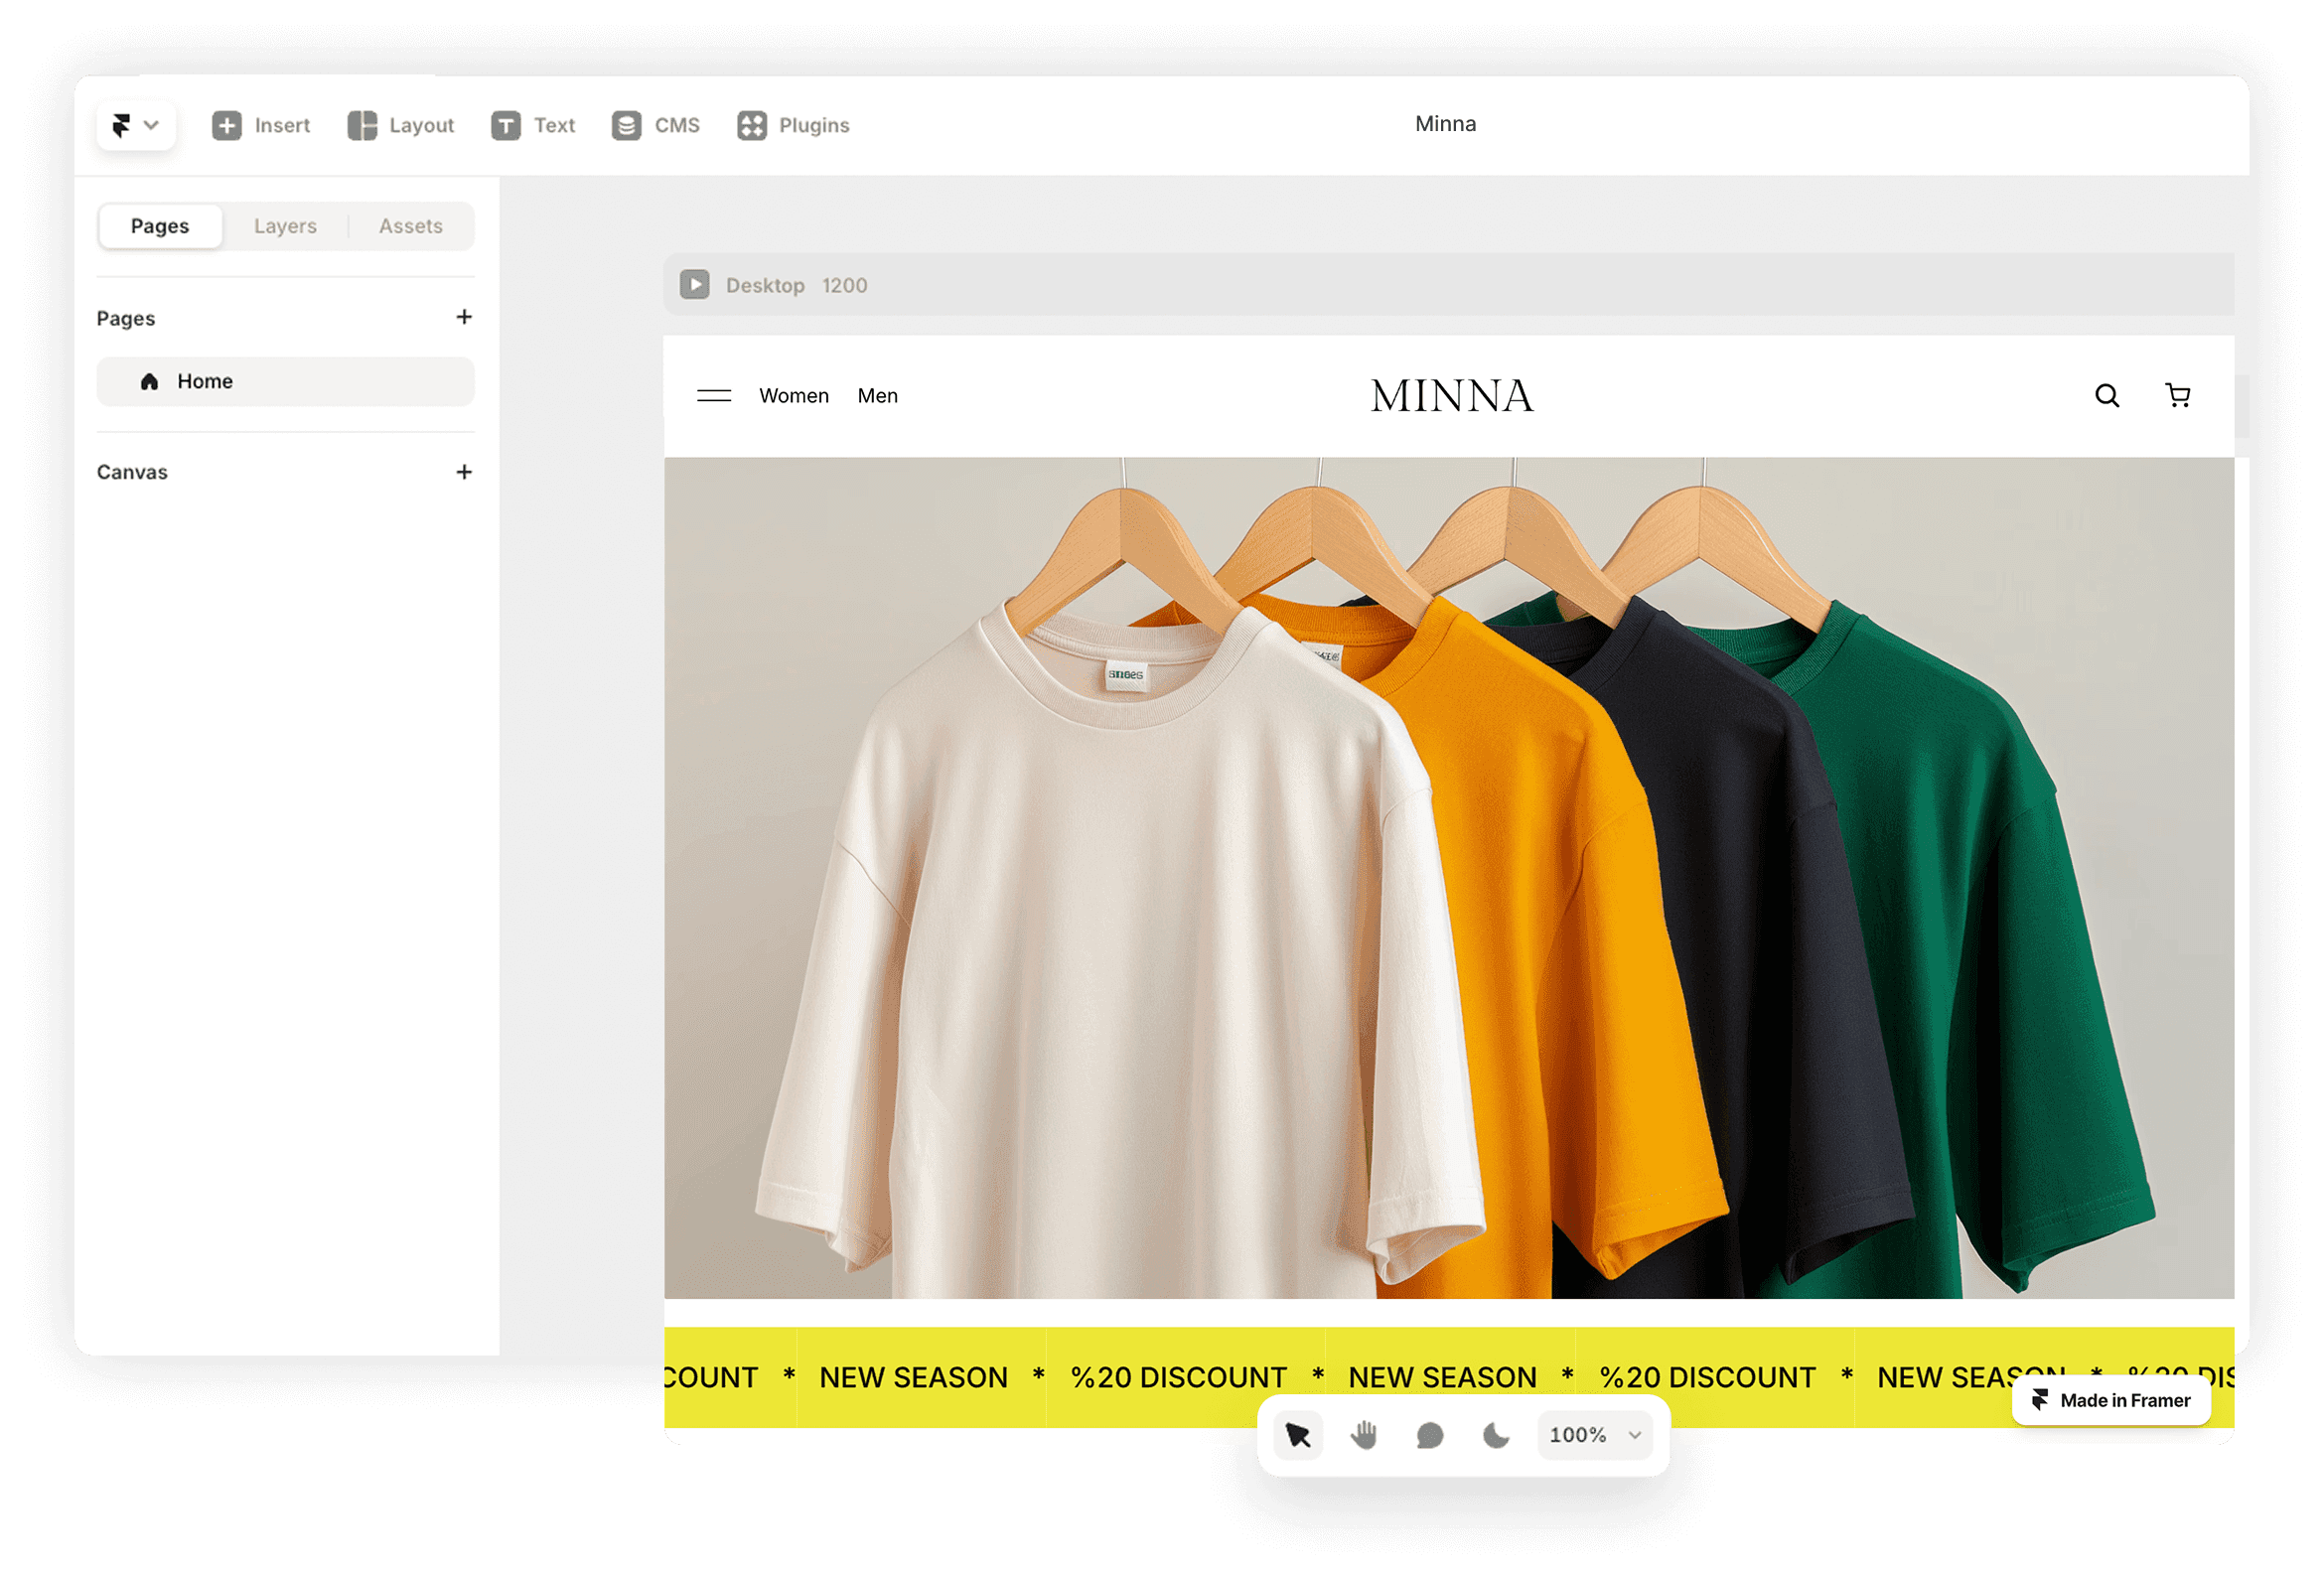Open the Women navigation link

(x=794, y=396)
